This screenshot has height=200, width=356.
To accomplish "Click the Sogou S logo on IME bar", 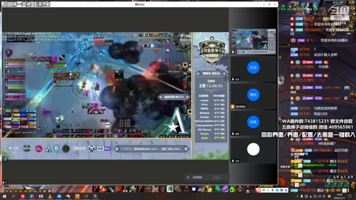I will [x=259, y=190].
